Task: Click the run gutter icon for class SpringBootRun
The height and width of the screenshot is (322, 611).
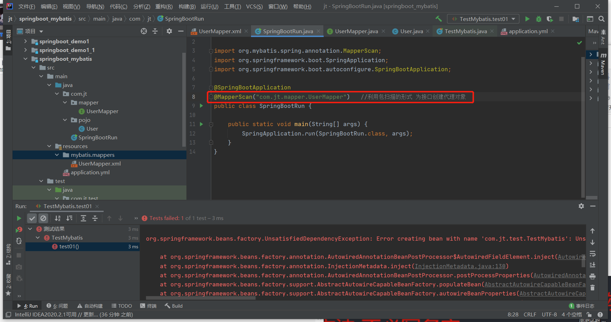Action: tap(201, 105)
